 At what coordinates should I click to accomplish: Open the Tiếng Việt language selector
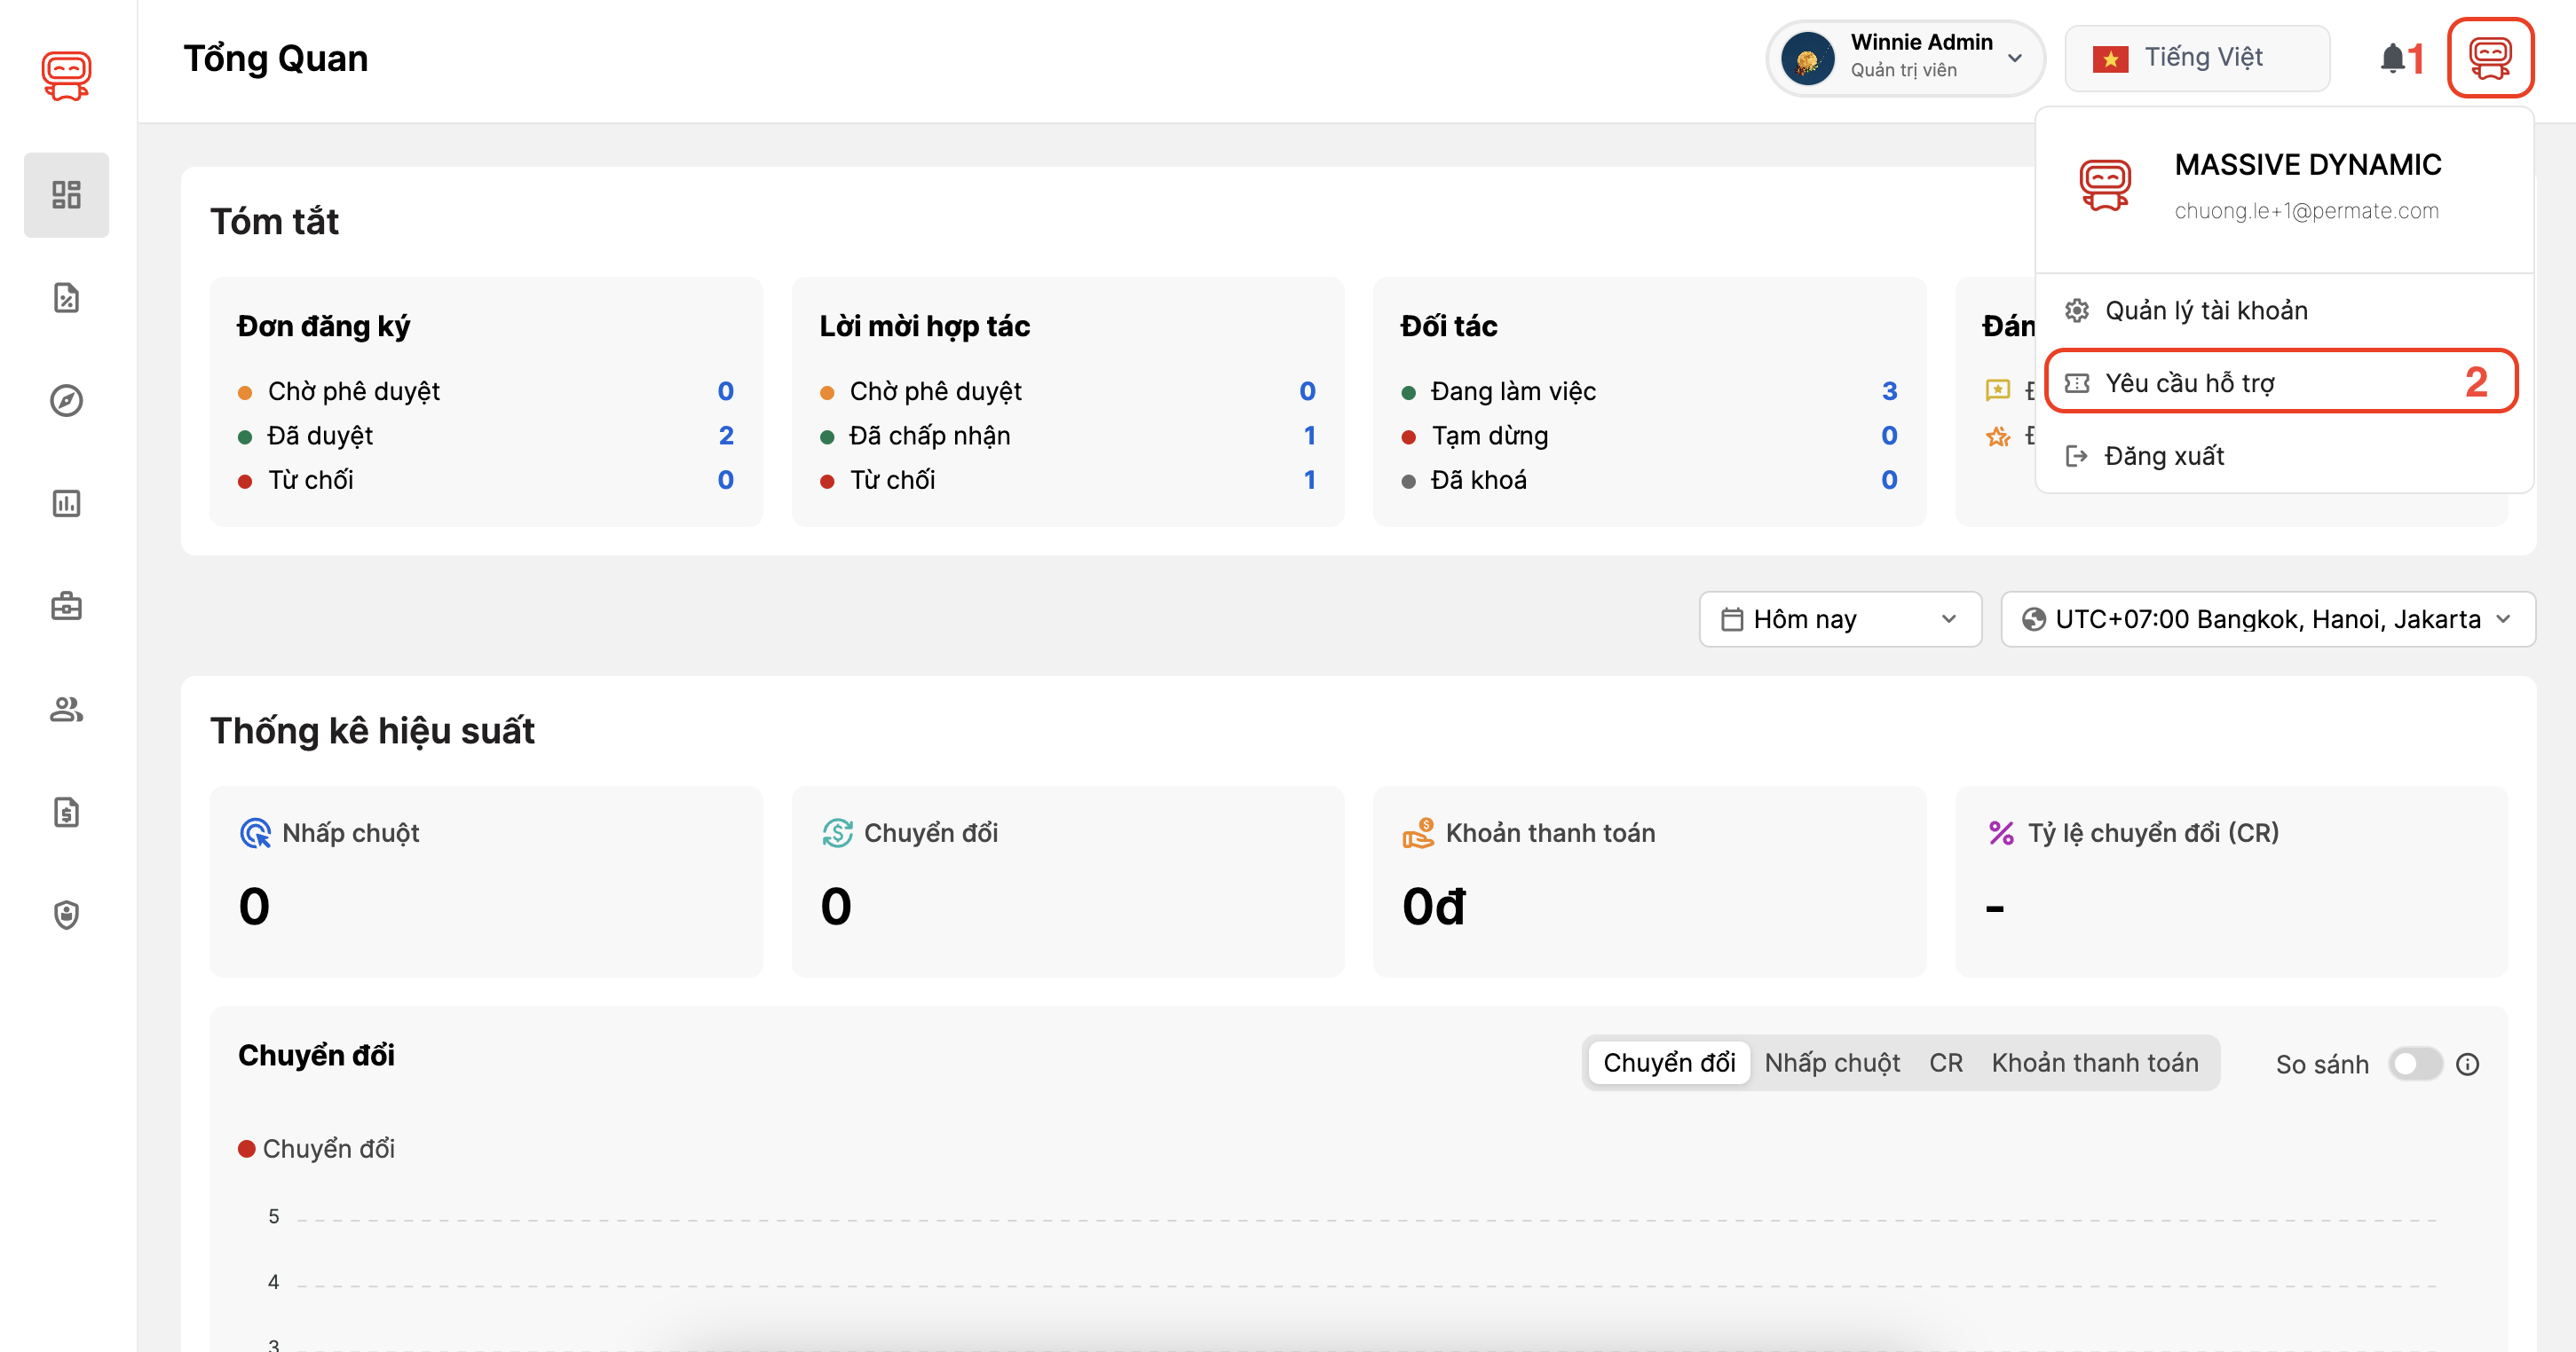click(2197, 58)
